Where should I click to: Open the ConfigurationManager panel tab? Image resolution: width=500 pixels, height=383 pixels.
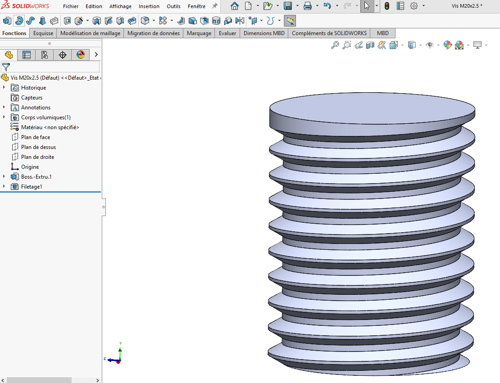(x=45, y=55)
